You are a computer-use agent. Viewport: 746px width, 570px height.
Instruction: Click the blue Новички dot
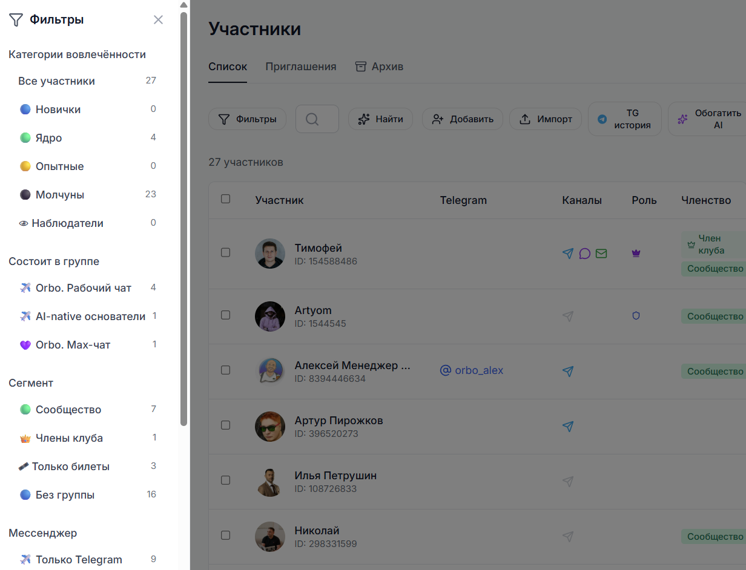coord(25,110)
